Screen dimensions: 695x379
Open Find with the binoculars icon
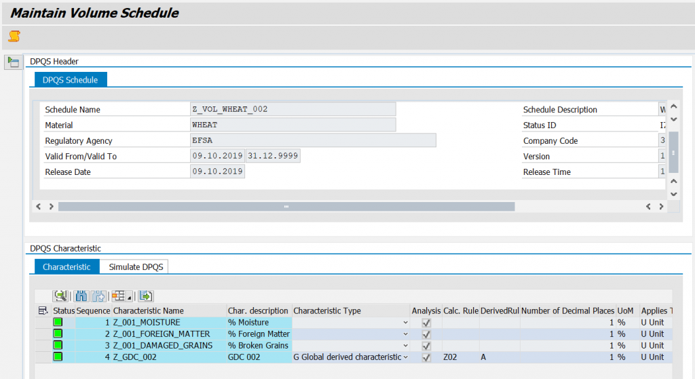pos(81,296)
